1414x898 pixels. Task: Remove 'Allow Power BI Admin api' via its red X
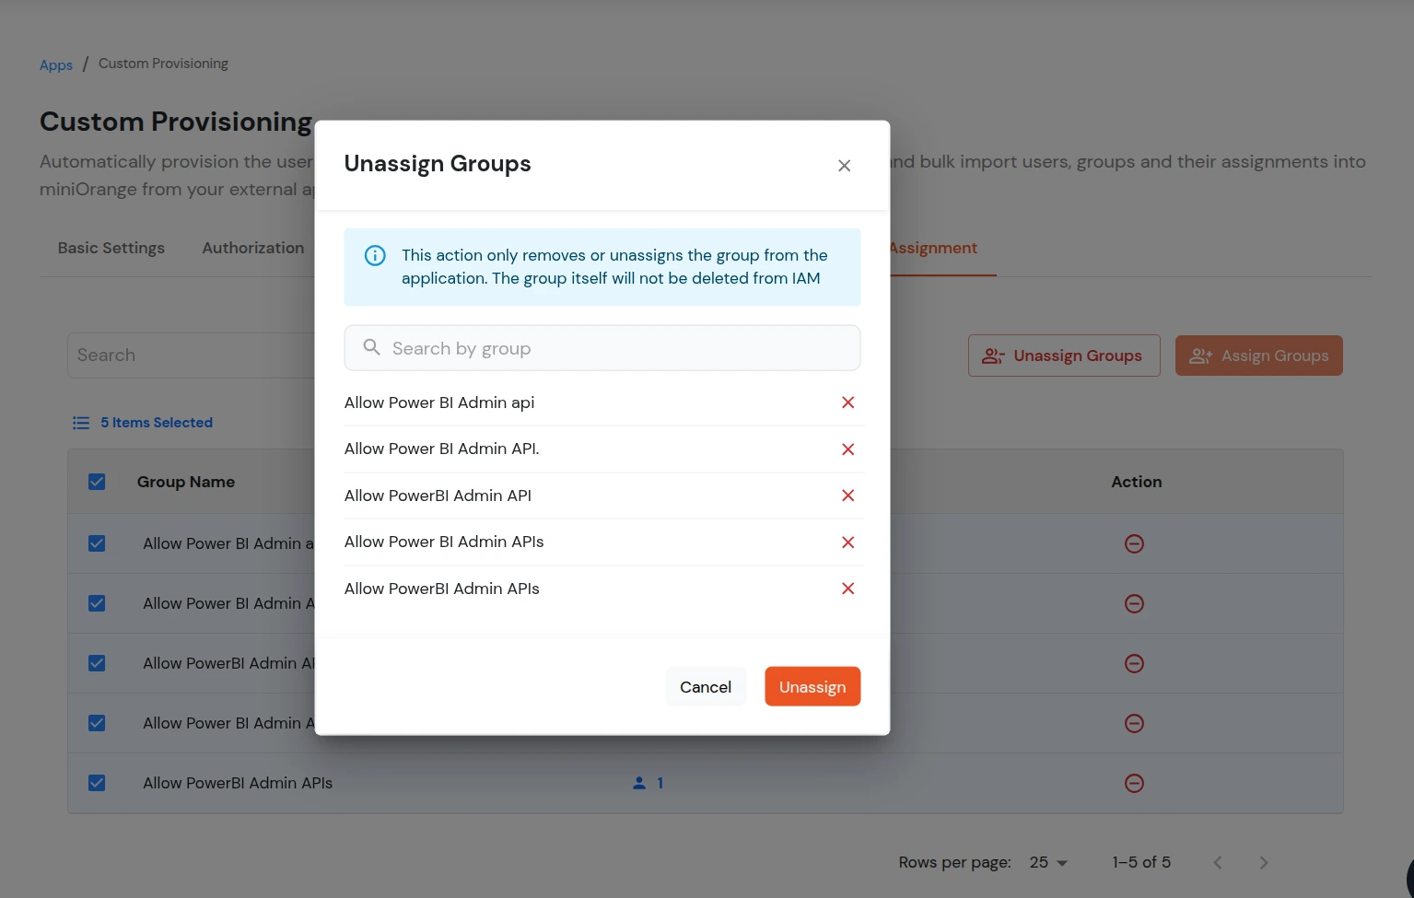pyautogui.click(x=847, y=402)
